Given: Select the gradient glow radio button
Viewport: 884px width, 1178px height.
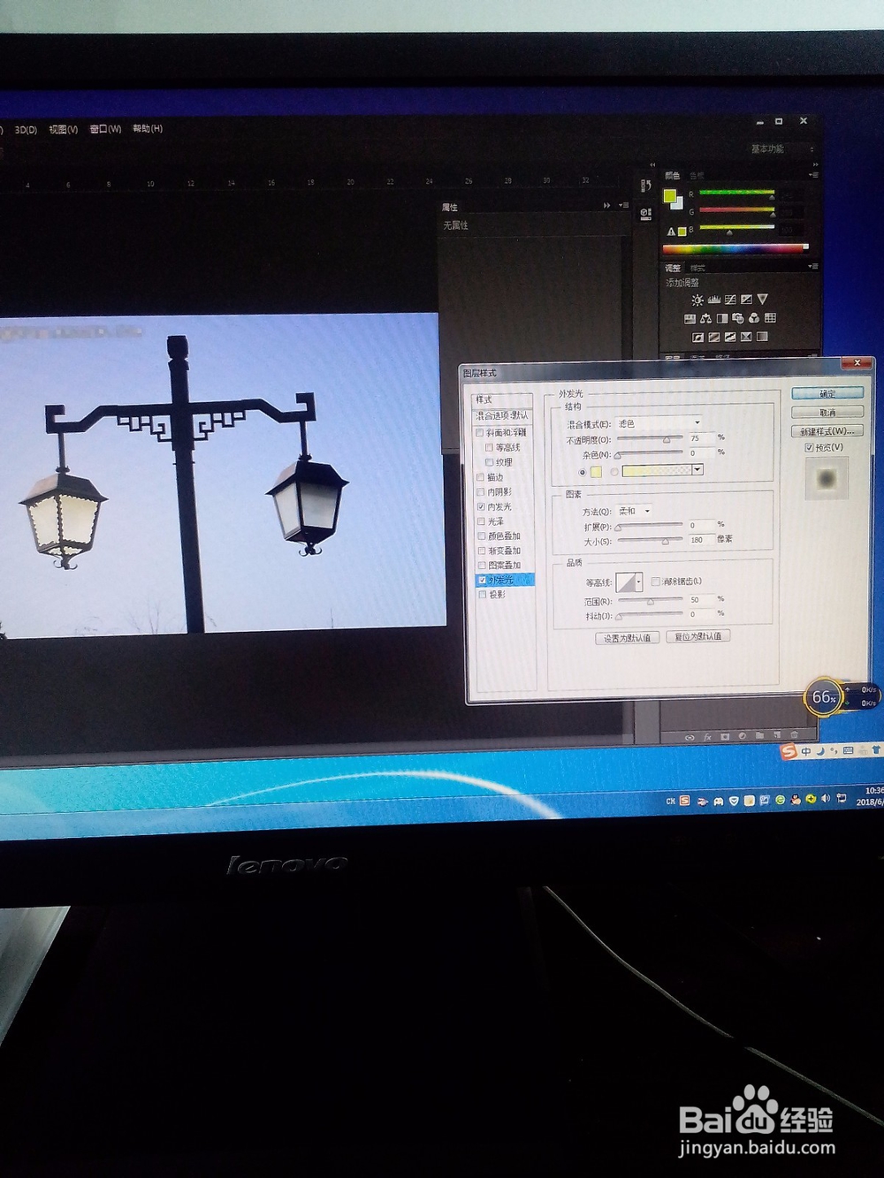Looking at the screenshot, I should (614, 472).
